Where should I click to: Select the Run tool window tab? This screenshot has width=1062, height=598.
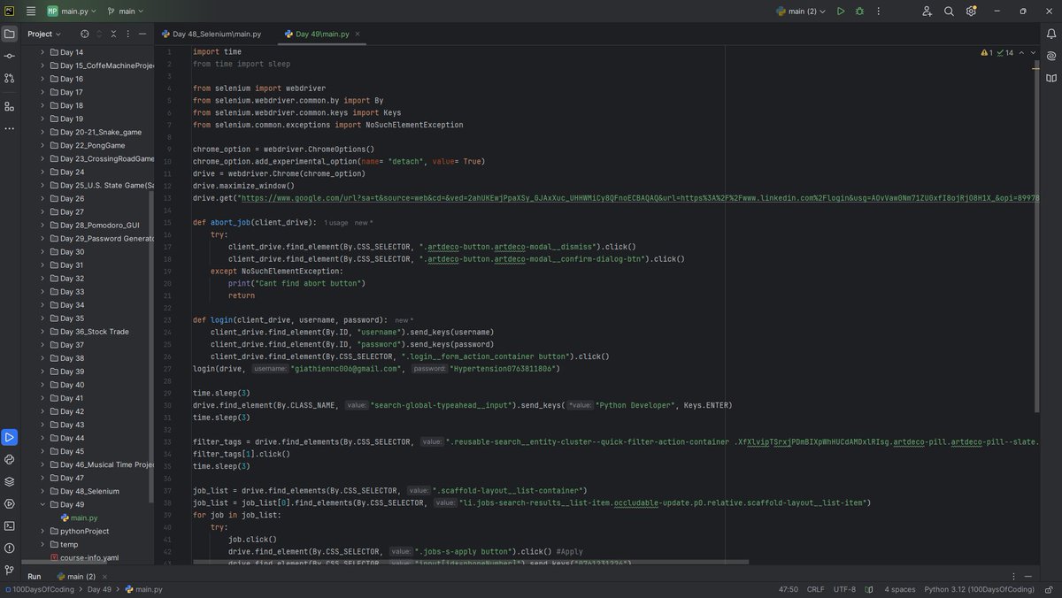coord(35,576)
